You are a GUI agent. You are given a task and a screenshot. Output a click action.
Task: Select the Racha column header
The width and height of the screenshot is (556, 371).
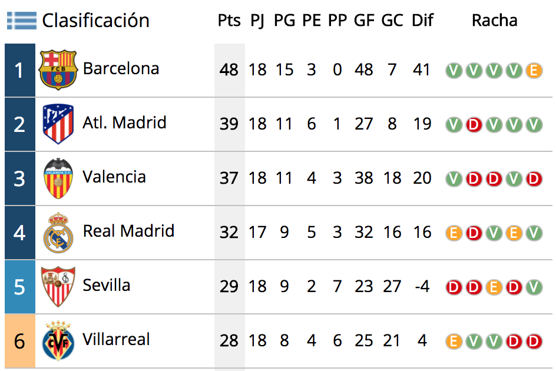(494, 20)
